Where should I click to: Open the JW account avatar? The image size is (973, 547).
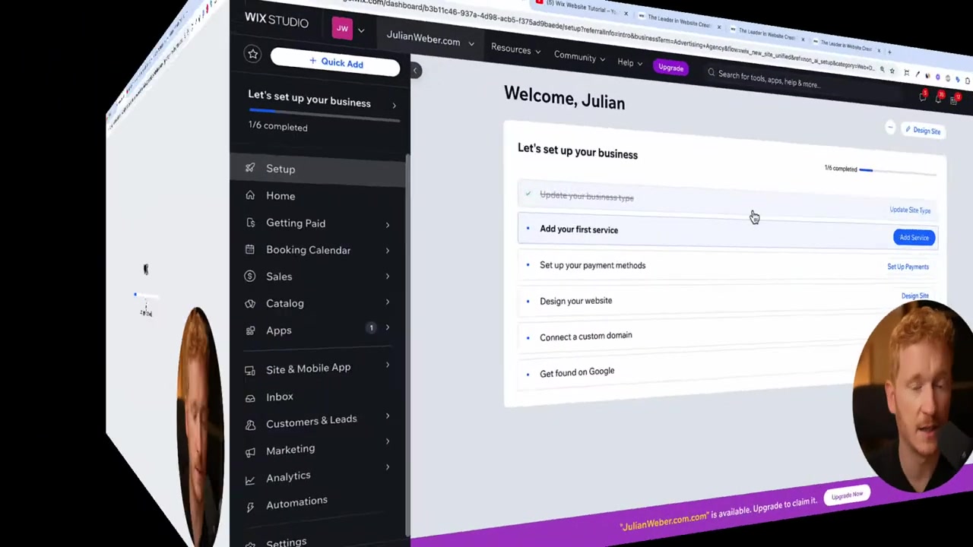[342, 29]
